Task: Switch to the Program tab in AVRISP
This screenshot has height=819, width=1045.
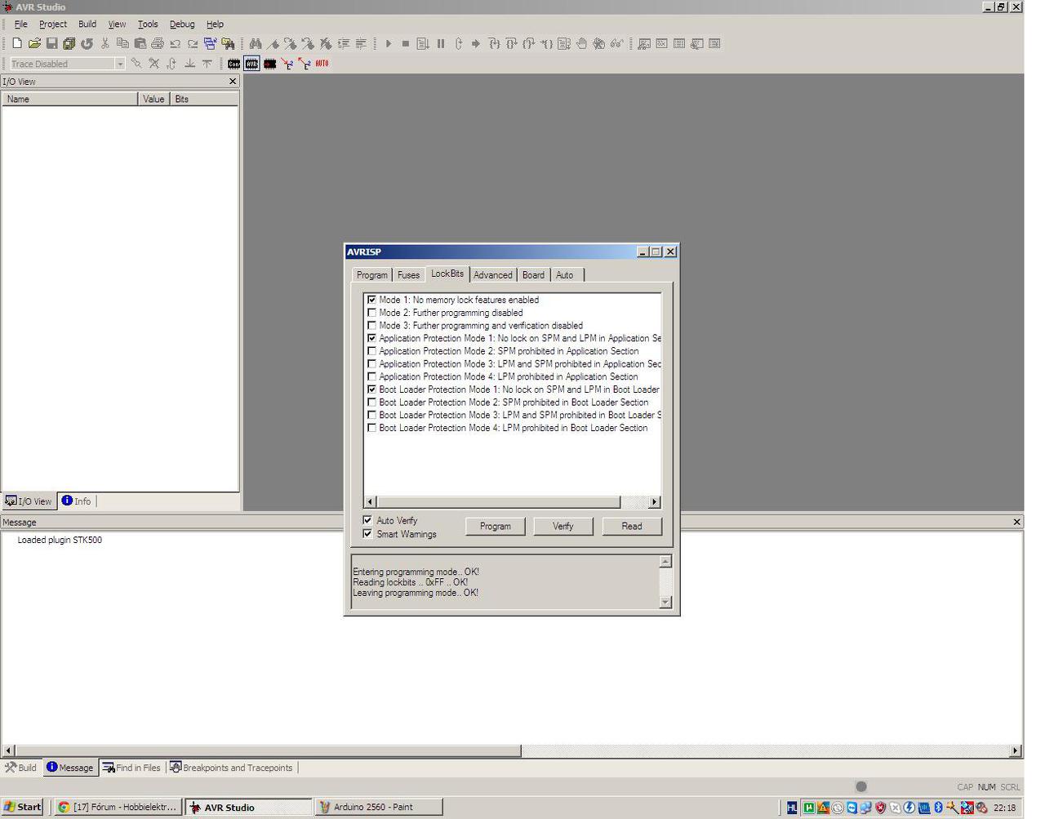Action: (372, 275)
